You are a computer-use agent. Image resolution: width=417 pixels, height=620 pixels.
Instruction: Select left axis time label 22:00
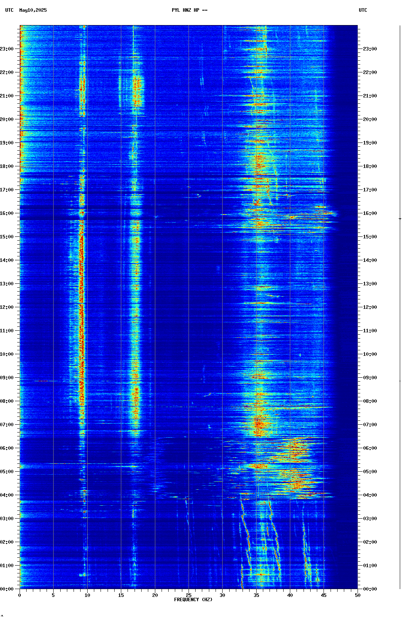click(x=7, y=72)
